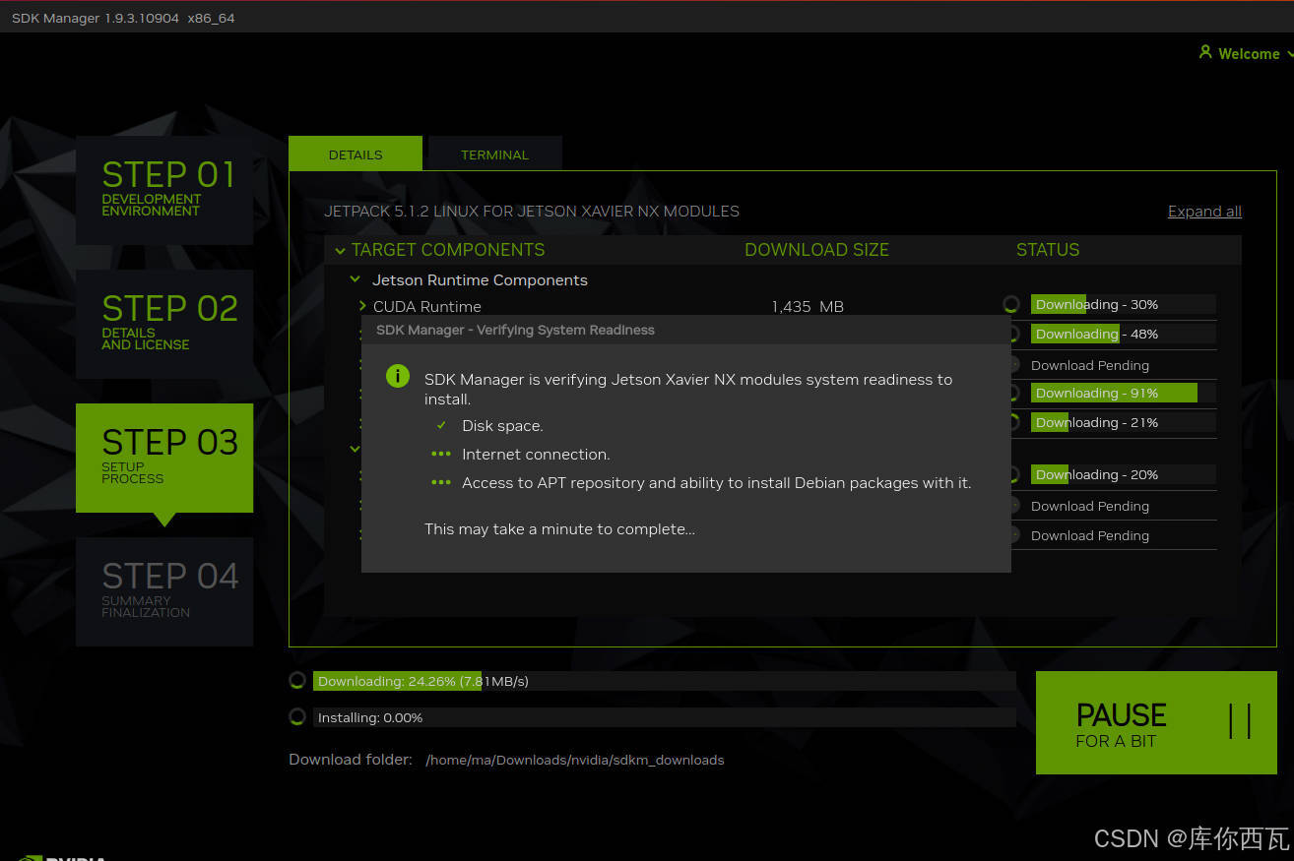Image resolution: width=1294 pixels, height=861 pixels.
Task: Expand the CUDA Runtime row chevron
Action: pyautogui.click(x=362, y=306)
